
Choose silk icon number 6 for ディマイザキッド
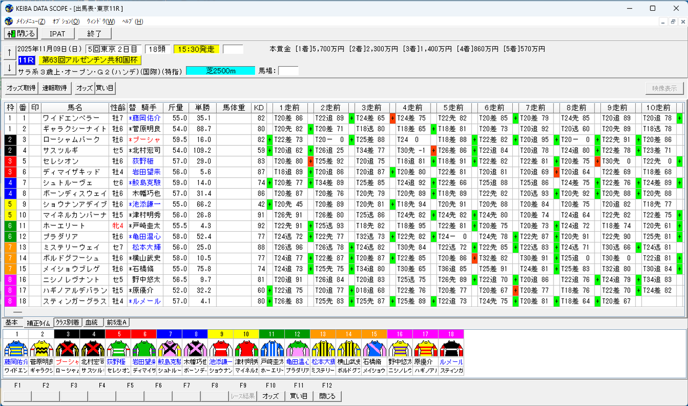(144, 348)
